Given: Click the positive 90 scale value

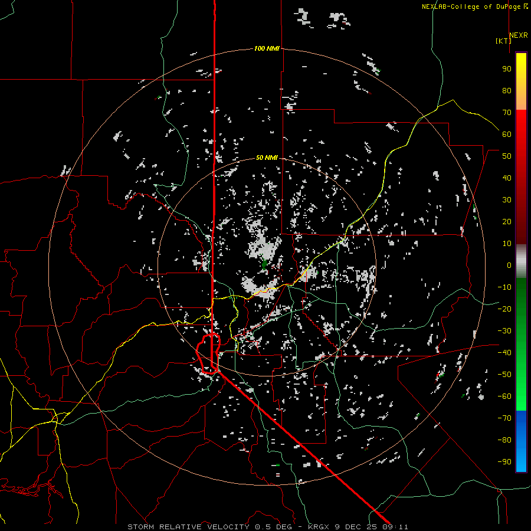Looking at the screenshot, I should point(507,69).
